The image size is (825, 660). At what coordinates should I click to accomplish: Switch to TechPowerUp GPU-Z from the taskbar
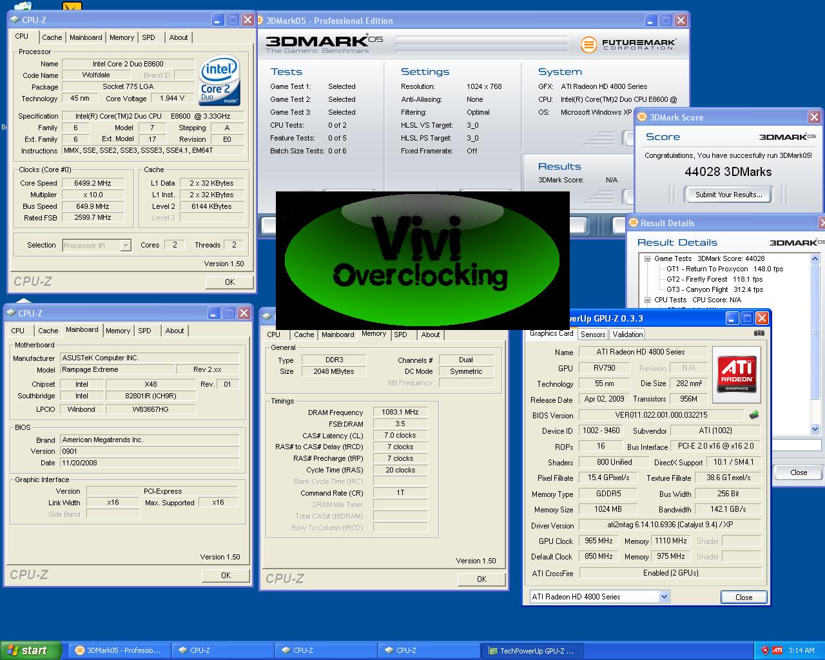coord(532,650)
